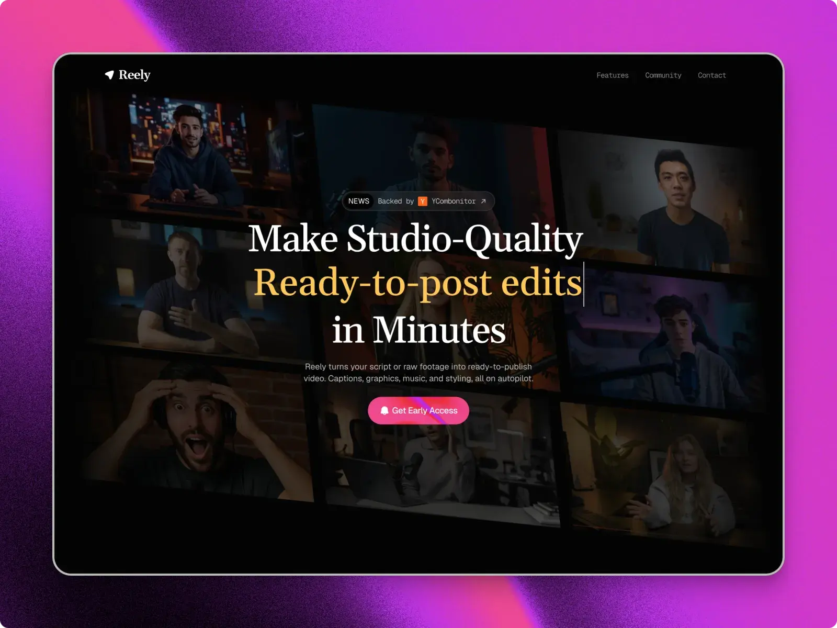Click the external-link arrow after YCombonitor
837x628 pixels.
point(483,201)
